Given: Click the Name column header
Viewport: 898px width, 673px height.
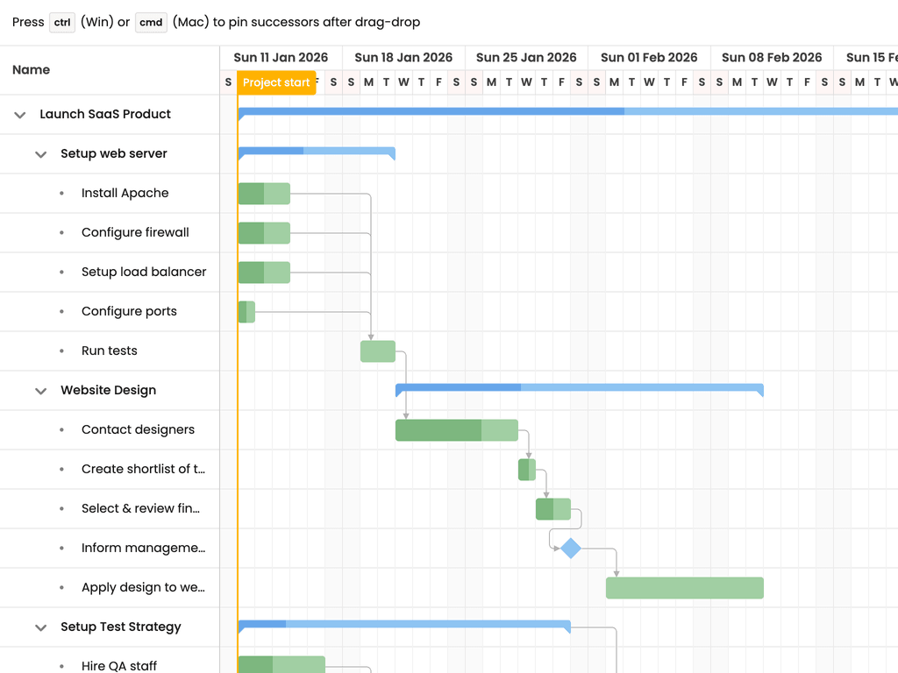Looking at the screenshot, I should coord(110,70).
